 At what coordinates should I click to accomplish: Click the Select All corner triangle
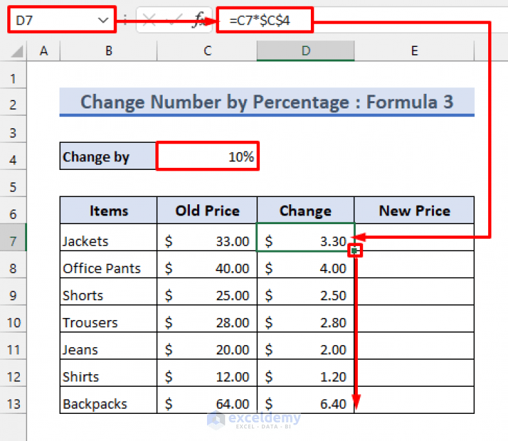(16, 51)
